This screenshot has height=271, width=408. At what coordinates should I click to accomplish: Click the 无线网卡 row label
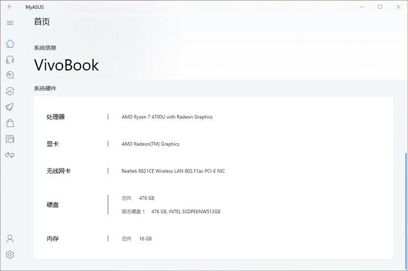pos(59,170)
